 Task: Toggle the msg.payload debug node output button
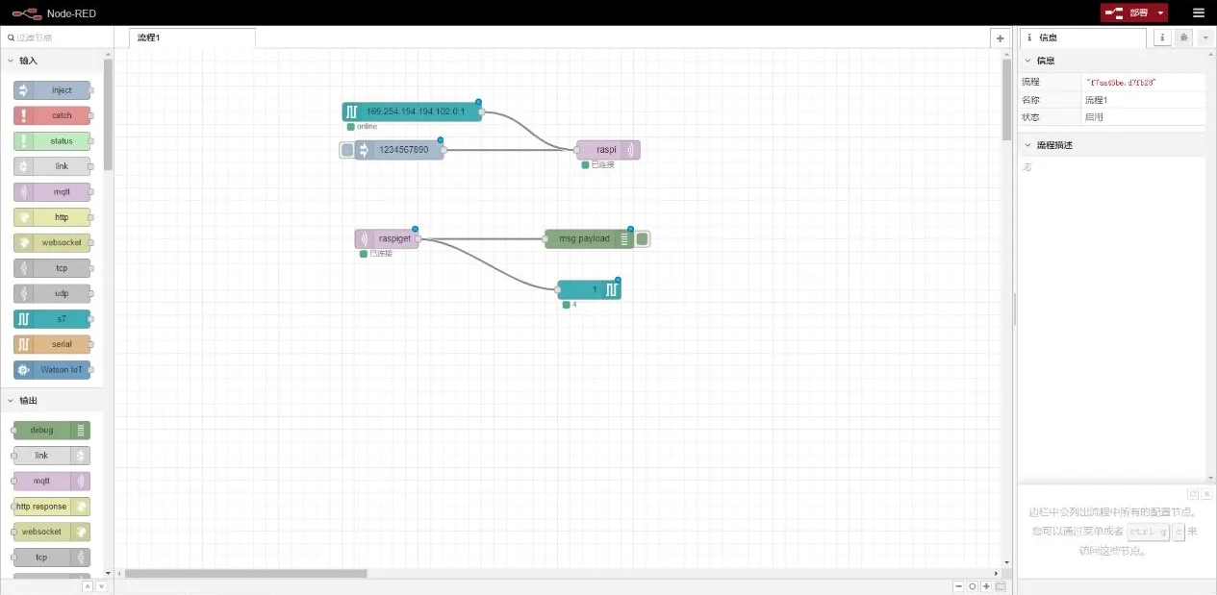(643, 238)
